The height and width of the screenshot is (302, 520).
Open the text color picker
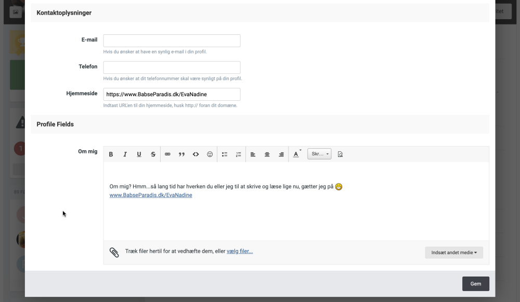point(297,154)
